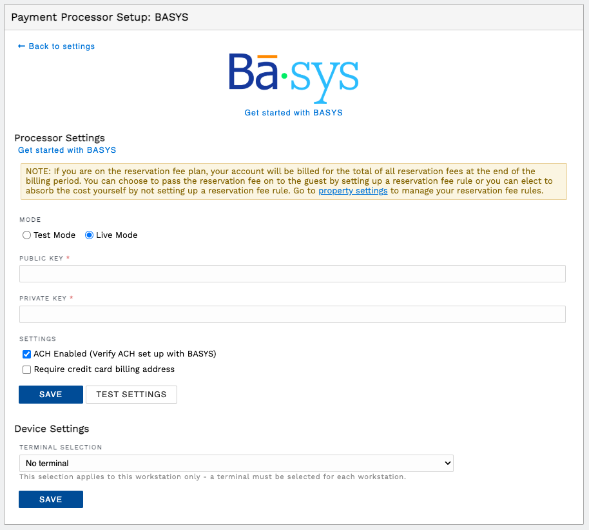Screen dimensions: 589x530
Task: Click the TEST SETTINGS button
Action: [131, 394]
